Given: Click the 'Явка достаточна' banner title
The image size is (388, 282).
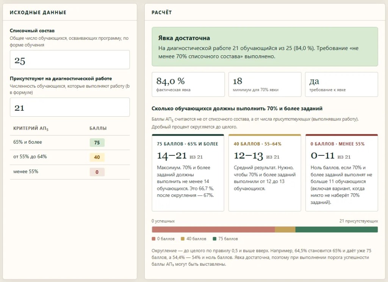Looking at the screenshot, I should point(184,38).
